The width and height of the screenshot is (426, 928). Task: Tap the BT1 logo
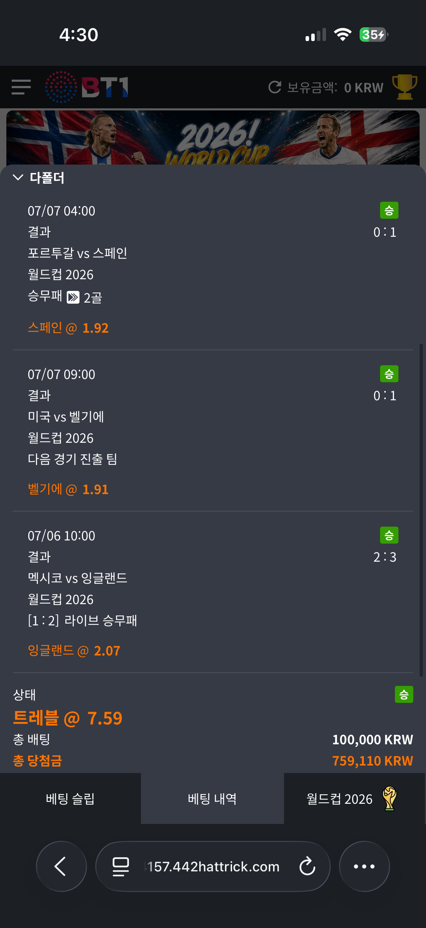[x=87, y=87]
